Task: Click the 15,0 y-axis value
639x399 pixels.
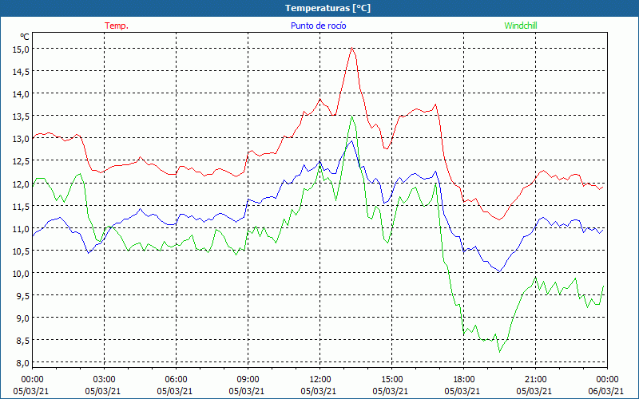Action: (22, 49)
